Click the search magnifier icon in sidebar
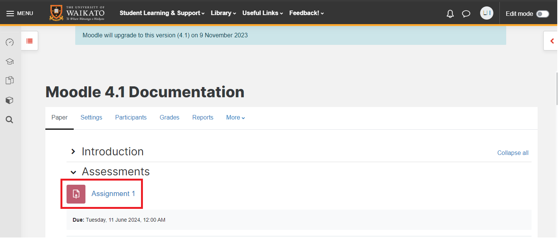The image size is (558, 239). click(x=10, y=120)
